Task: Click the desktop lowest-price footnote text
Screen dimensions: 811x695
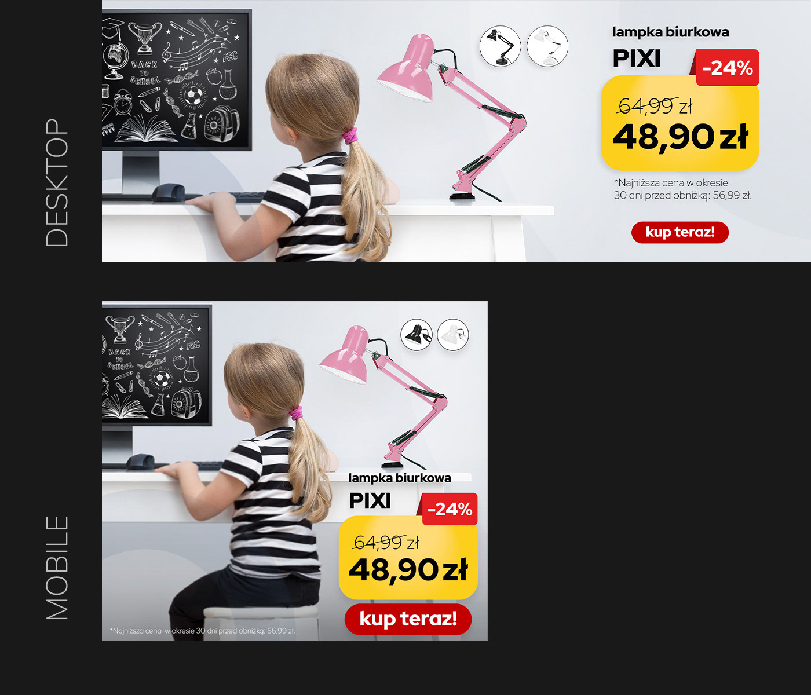Action: [682, 189]
